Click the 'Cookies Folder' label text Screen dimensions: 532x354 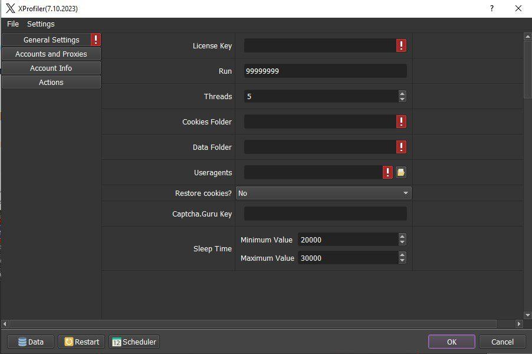pyautogui.click(x=207, y=122)
